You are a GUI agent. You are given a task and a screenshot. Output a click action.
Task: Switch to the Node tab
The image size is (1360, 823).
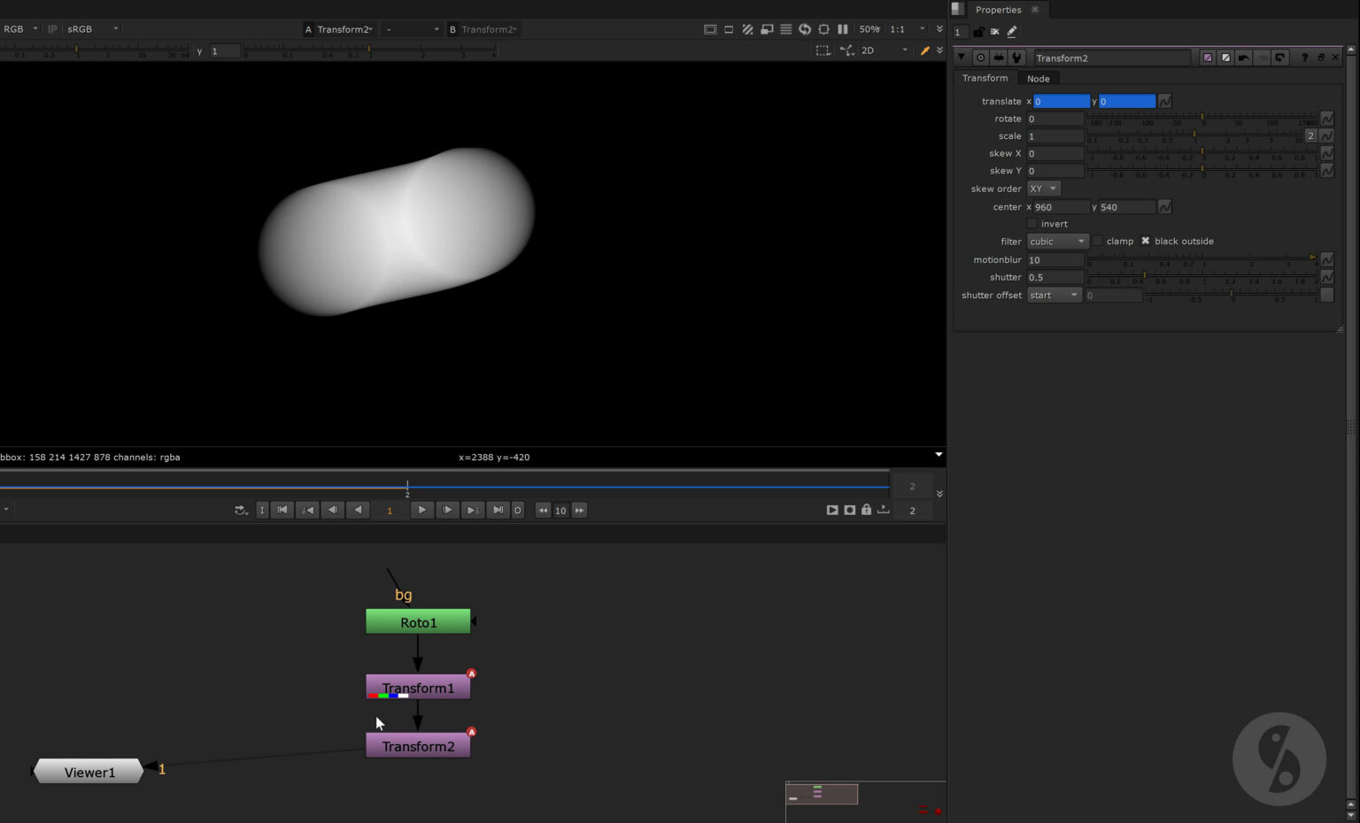coord(1038,79)
